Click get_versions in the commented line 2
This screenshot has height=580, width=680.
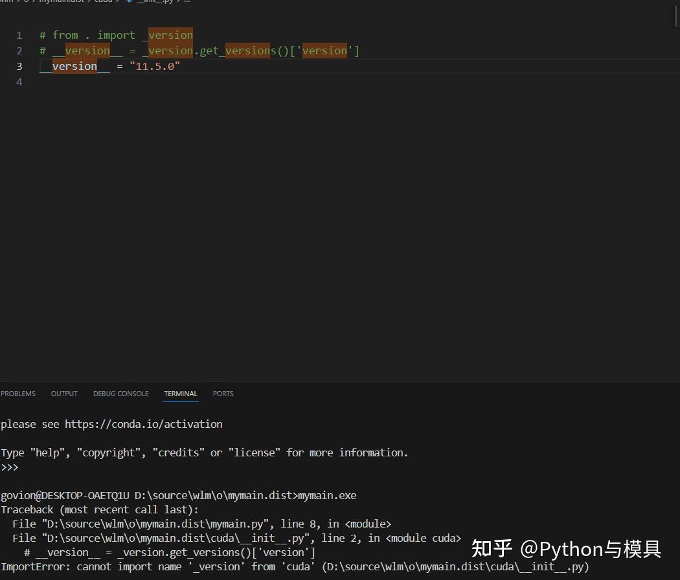(238, 50)
